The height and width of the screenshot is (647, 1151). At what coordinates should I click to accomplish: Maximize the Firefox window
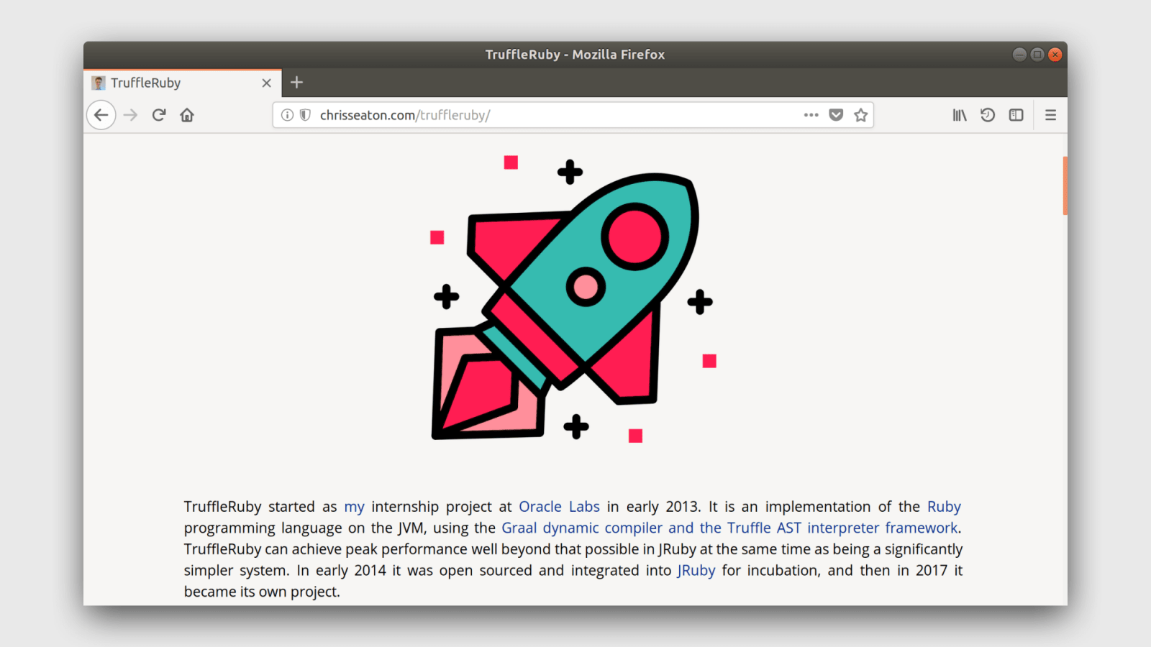click(1037, 55)
